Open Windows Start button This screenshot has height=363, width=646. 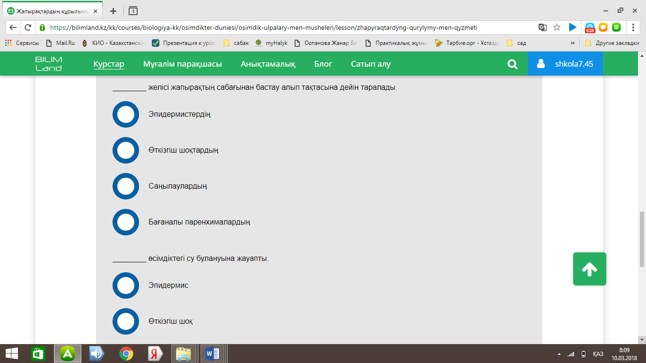coord(11,354)
